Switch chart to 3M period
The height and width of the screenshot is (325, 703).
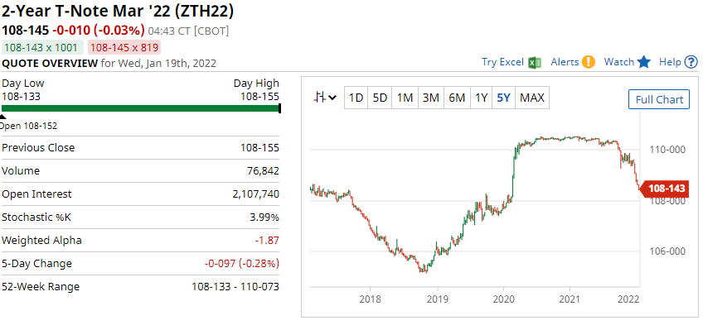pos(431,98)
